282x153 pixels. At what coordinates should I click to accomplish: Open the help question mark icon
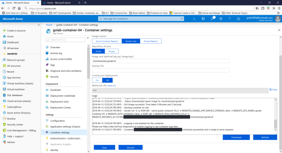point(230,19)
